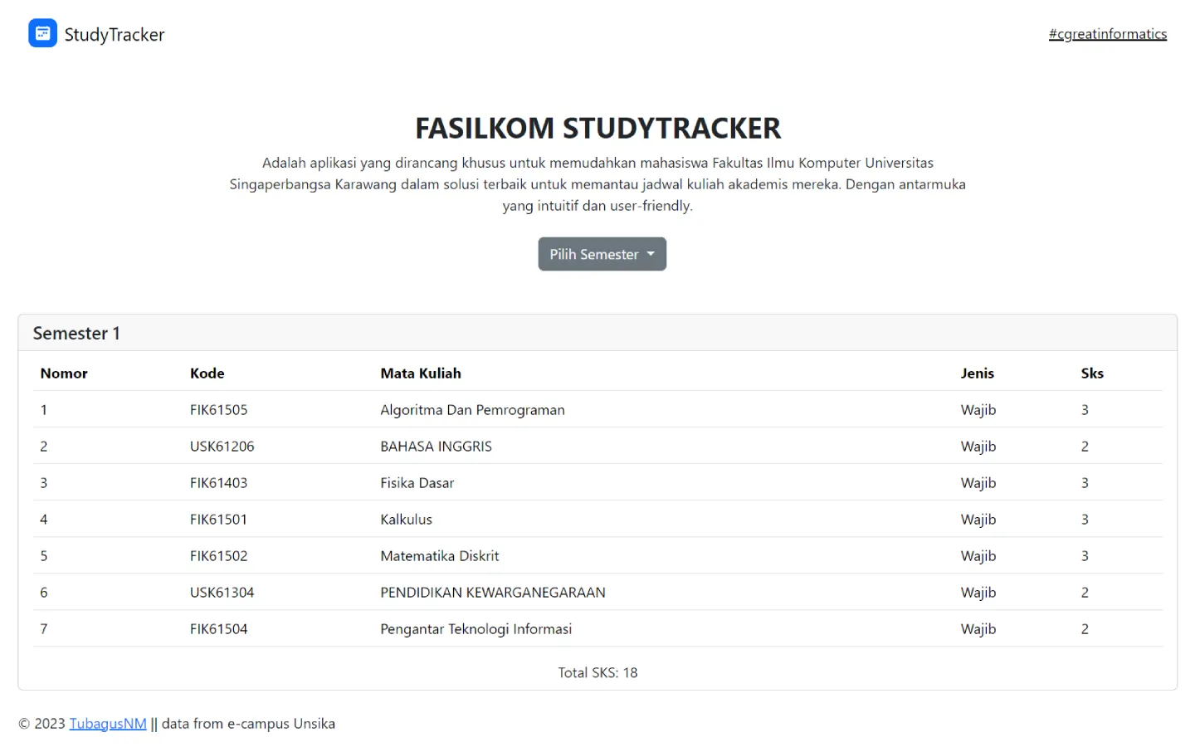Screen dimensions: 1195x747
Task: Click the StudyTracker logo icon
Action: [x=42, y=33]
